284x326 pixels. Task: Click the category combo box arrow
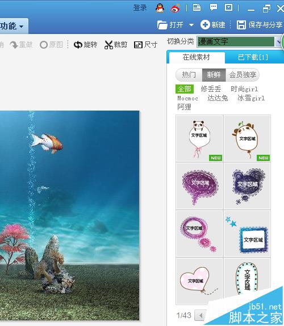(x=278, y=42)
